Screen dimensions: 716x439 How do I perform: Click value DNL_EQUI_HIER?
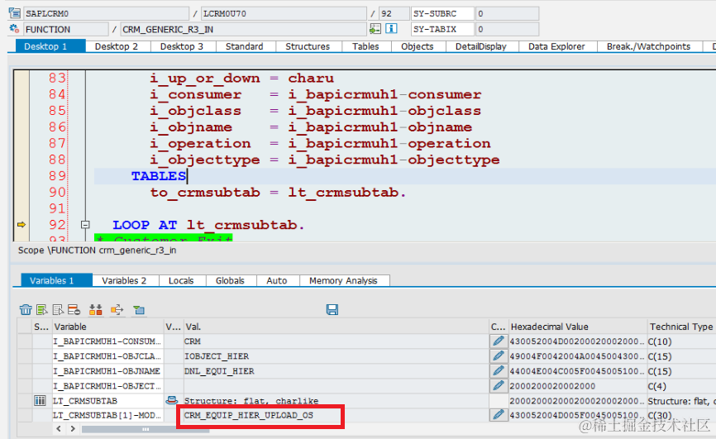(219, 370)
